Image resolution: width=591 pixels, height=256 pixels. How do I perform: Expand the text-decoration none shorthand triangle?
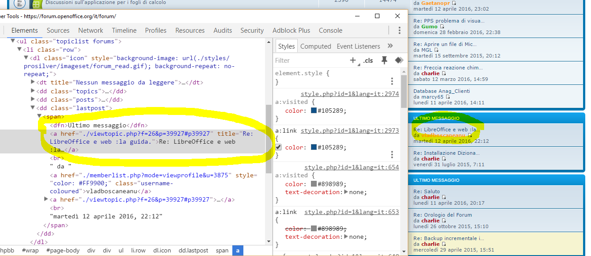click(x=346, y=192)
